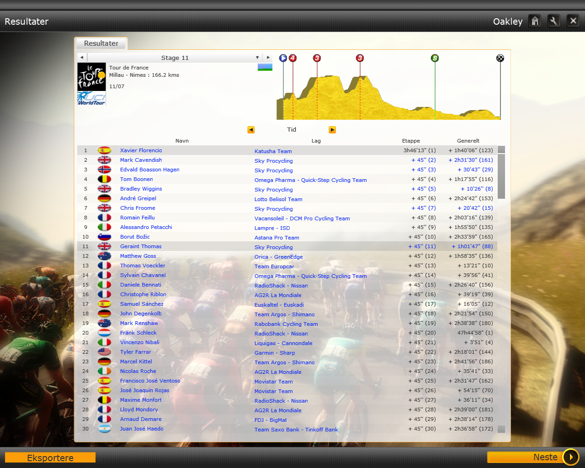Open rider Xavier Florencio

(x=141, y=150)
